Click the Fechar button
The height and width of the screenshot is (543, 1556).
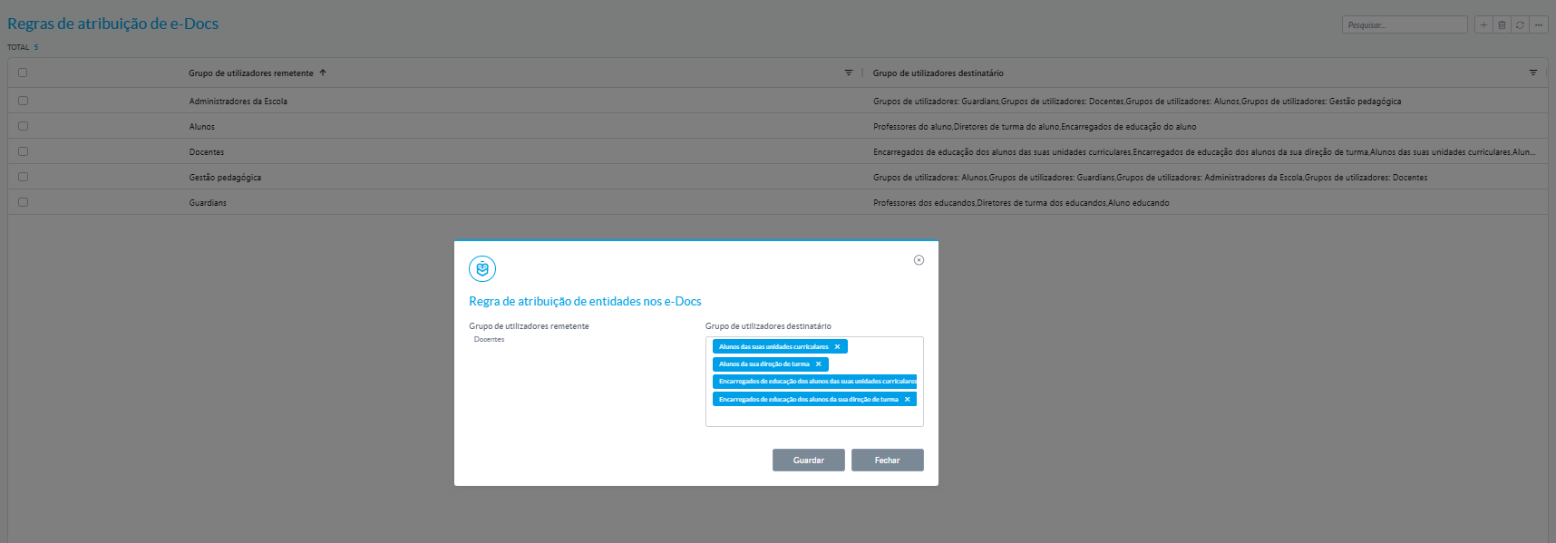click(888, 460)
